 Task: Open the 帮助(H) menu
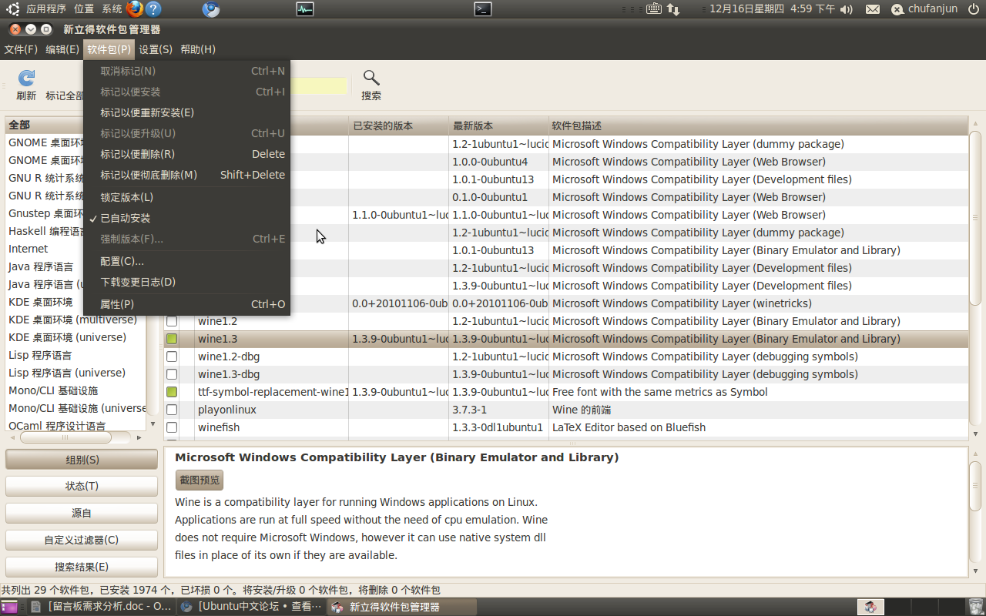coord(198,49)
